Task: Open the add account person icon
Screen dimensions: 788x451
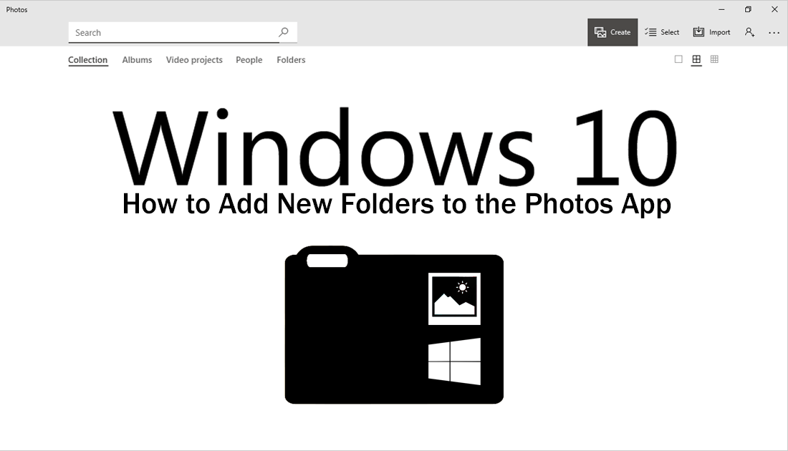Action: [749, 32]
